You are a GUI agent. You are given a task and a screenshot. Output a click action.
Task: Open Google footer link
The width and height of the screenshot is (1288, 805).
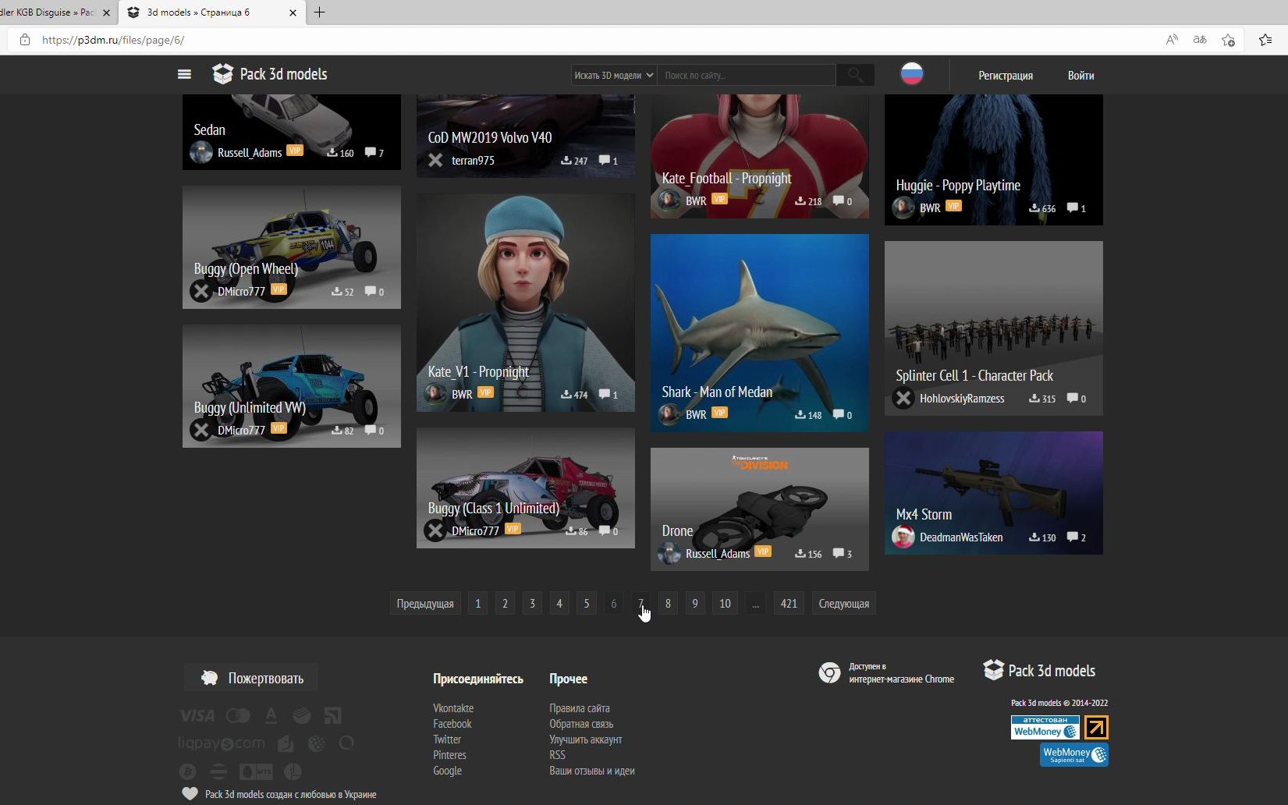pyautogui.click(x=448, y=771)
